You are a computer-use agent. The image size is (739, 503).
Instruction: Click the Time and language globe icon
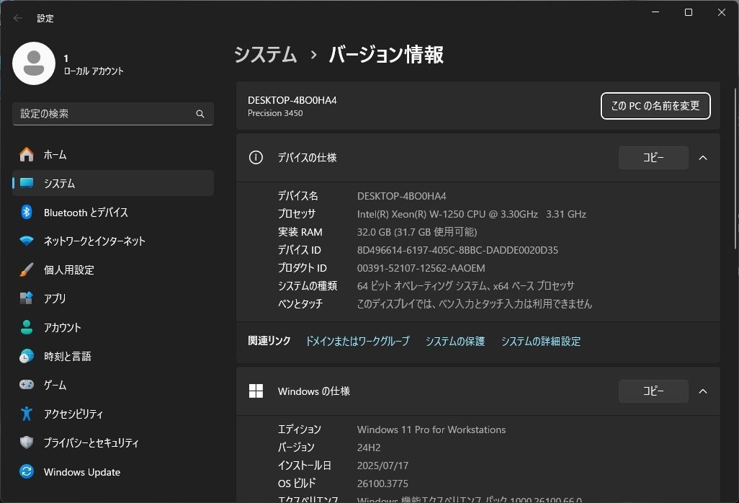[x=27, y=356]
